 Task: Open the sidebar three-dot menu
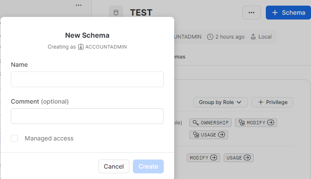point(79,5)
